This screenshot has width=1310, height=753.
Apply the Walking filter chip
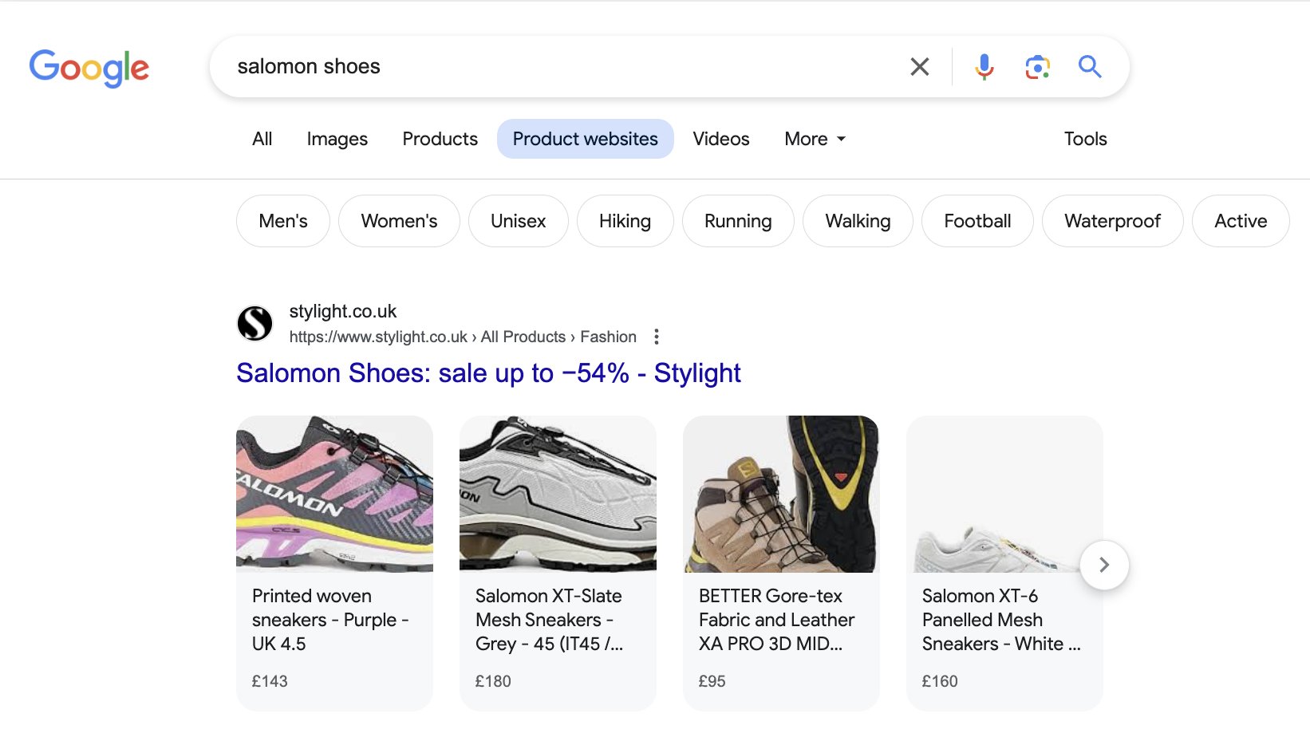[858, 221]
